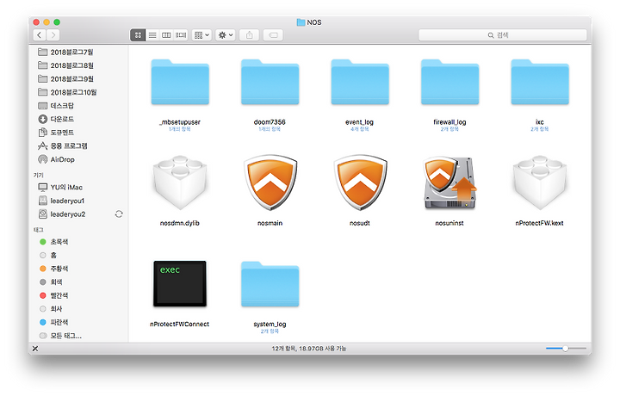Click the NOS folder title icon

[301, 22]
